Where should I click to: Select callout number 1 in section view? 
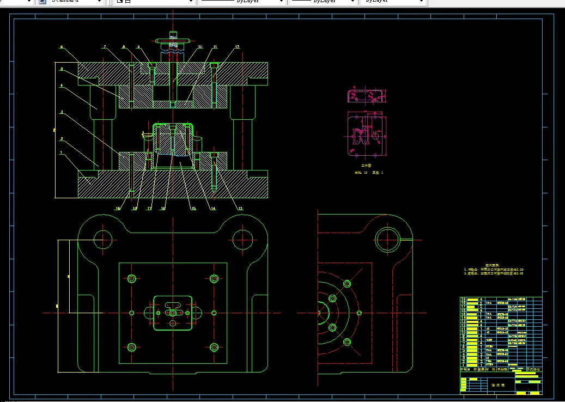pos(61,153)
